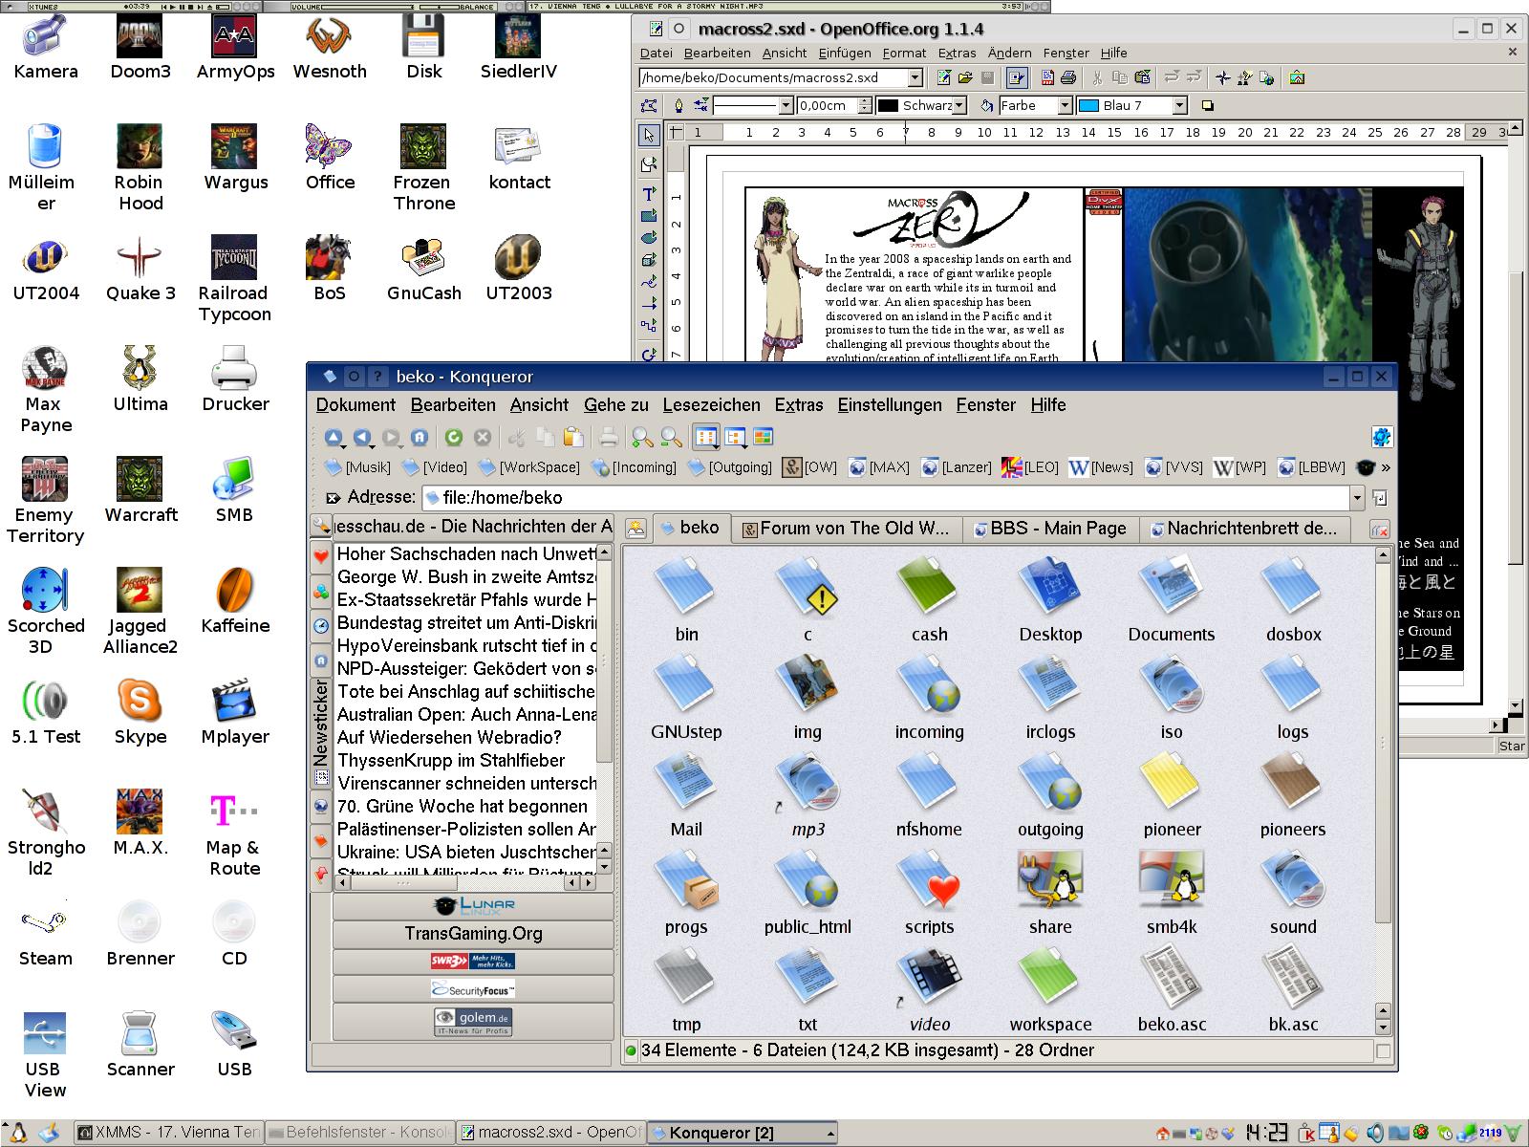Select the arrow selection tool in OpenOffice

point(649,136)
